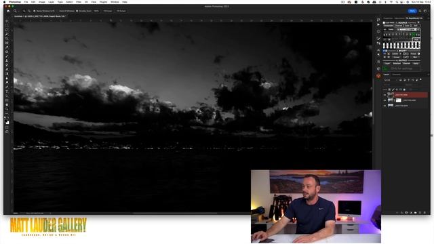Select the Crop tool

[7, 39]
